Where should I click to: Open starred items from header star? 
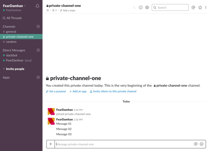click(x=200, y=8)
